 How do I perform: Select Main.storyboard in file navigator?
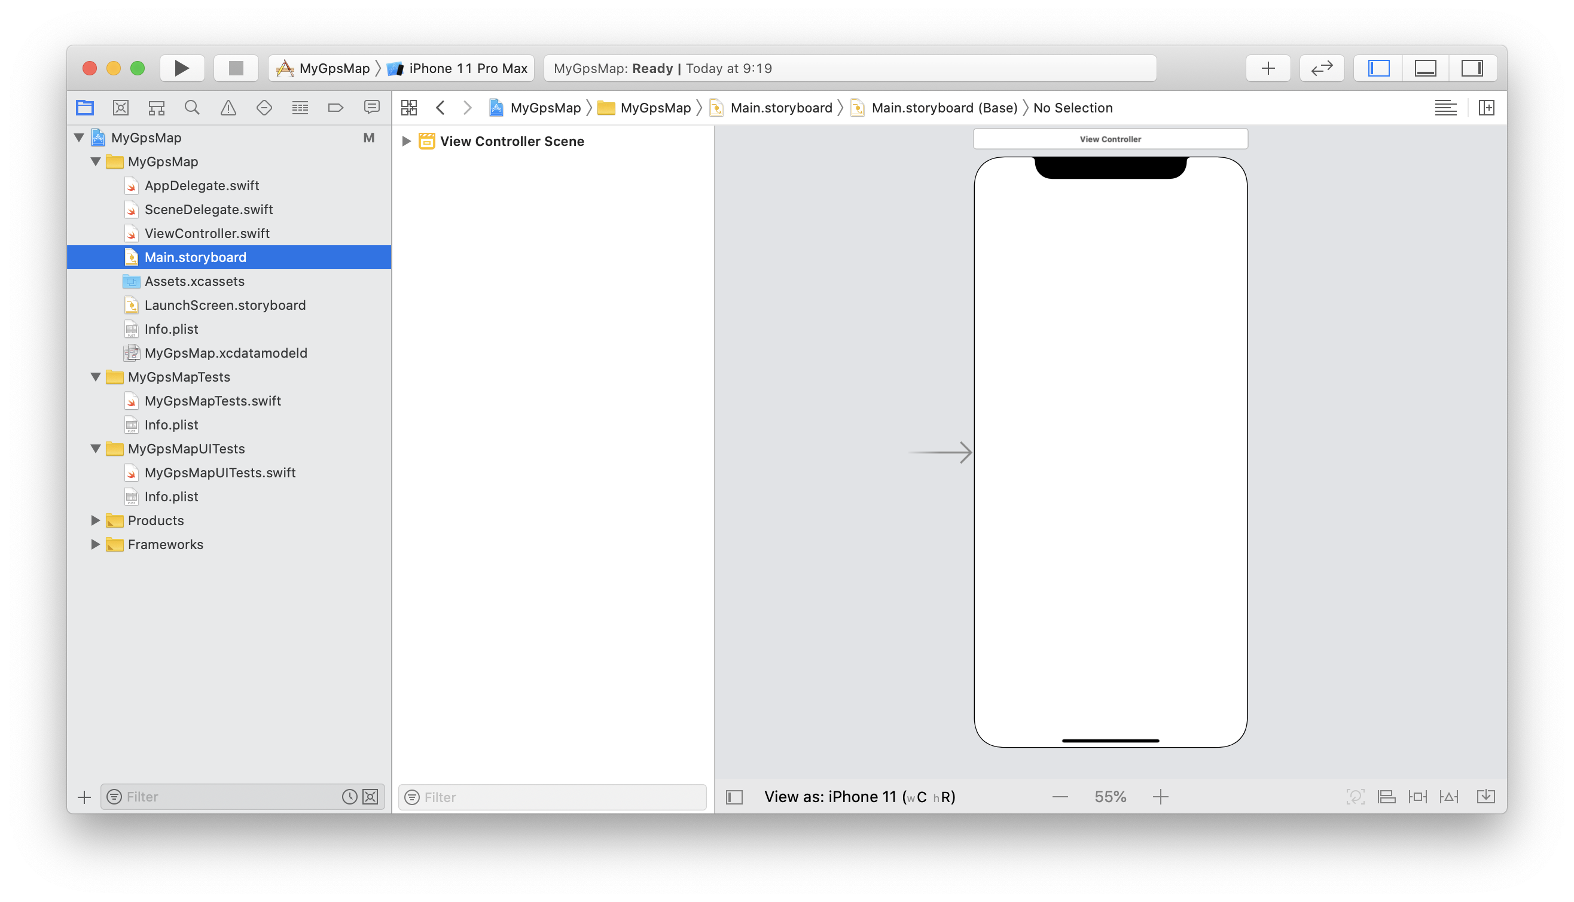pos(194,257)
